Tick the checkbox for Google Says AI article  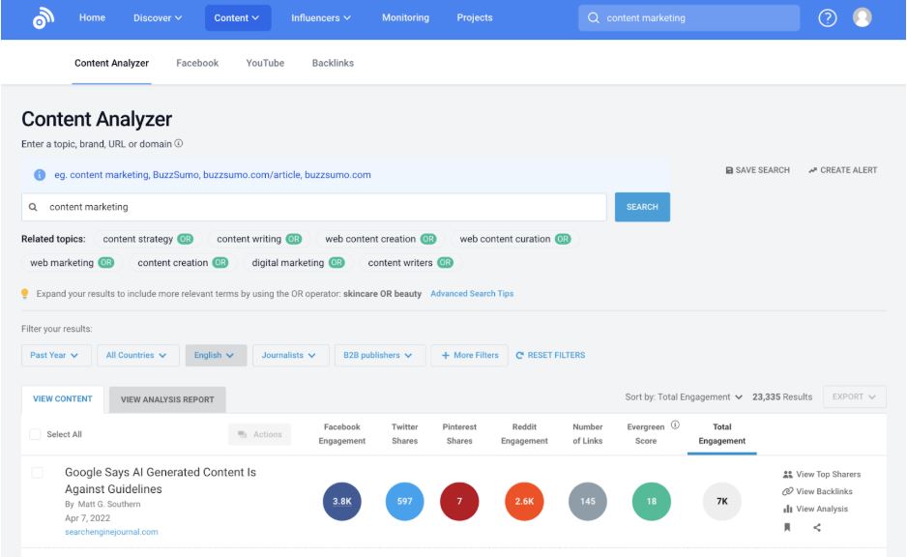tap(37, 473)
